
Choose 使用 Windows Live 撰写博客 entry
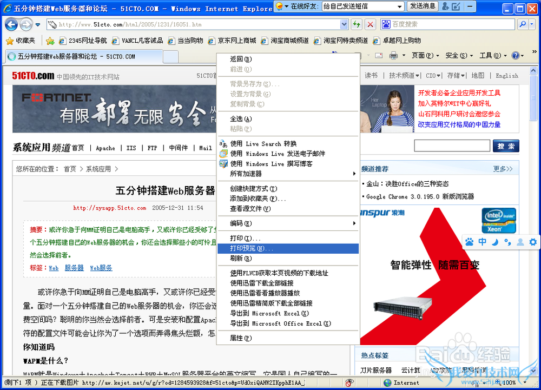click(x=288, y=164)
